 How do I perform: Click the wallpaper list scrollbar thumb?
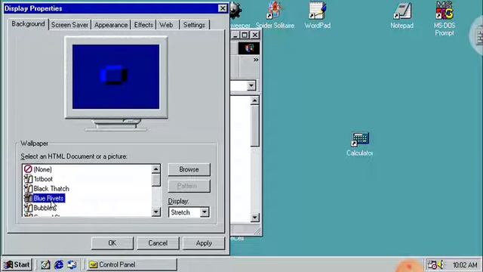(156, 180)
